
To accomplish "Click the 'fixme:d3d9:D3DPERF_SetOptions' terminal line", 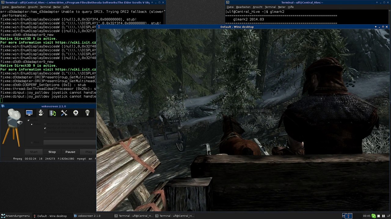I will (43, 85).
